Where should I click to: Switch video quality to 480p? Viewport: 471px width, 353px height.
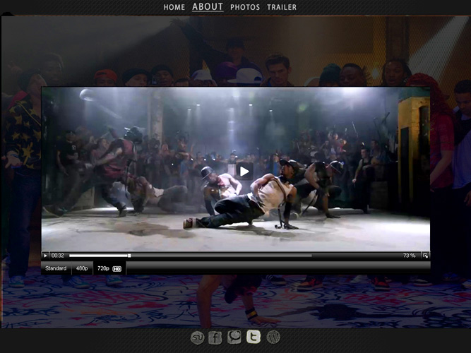tap(82, 268)
